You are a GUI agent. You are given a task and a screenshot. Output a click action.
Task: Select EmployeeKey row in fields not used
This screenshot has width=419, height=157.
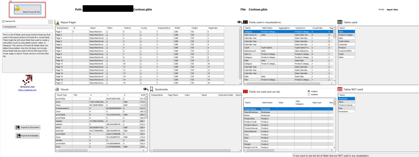[288, 109]
